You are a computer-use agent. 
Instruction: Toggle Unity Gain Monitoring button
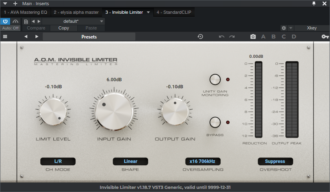coord(215,79)
